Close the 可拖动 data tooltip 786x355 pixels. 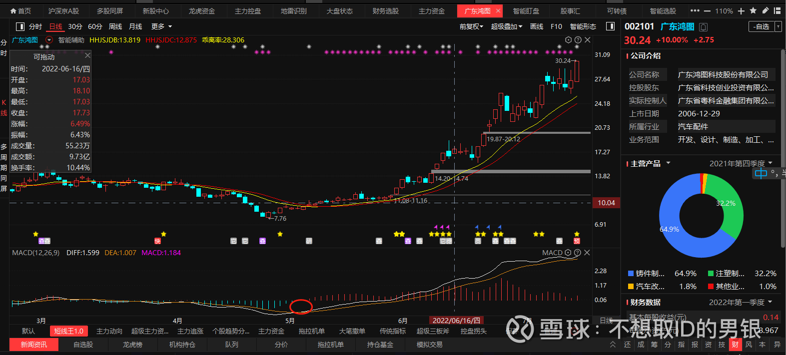(87, 55)
